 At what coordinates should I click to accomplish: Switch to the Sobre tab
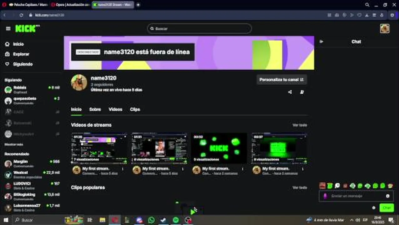pyautogui.click(x=95, y=109)
